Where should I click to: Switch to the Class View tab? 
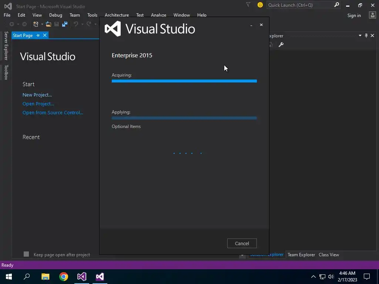tap(329, 255)
